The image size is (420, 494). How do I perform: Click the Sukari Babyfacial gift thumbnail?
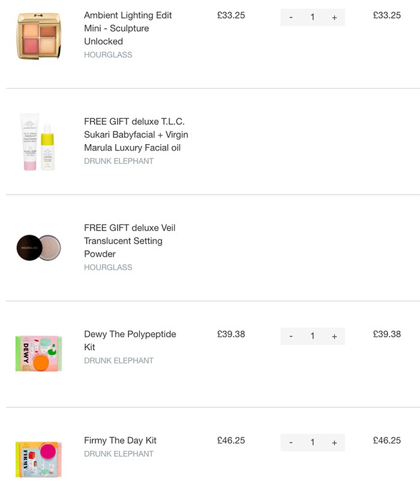tap(38, 141)
